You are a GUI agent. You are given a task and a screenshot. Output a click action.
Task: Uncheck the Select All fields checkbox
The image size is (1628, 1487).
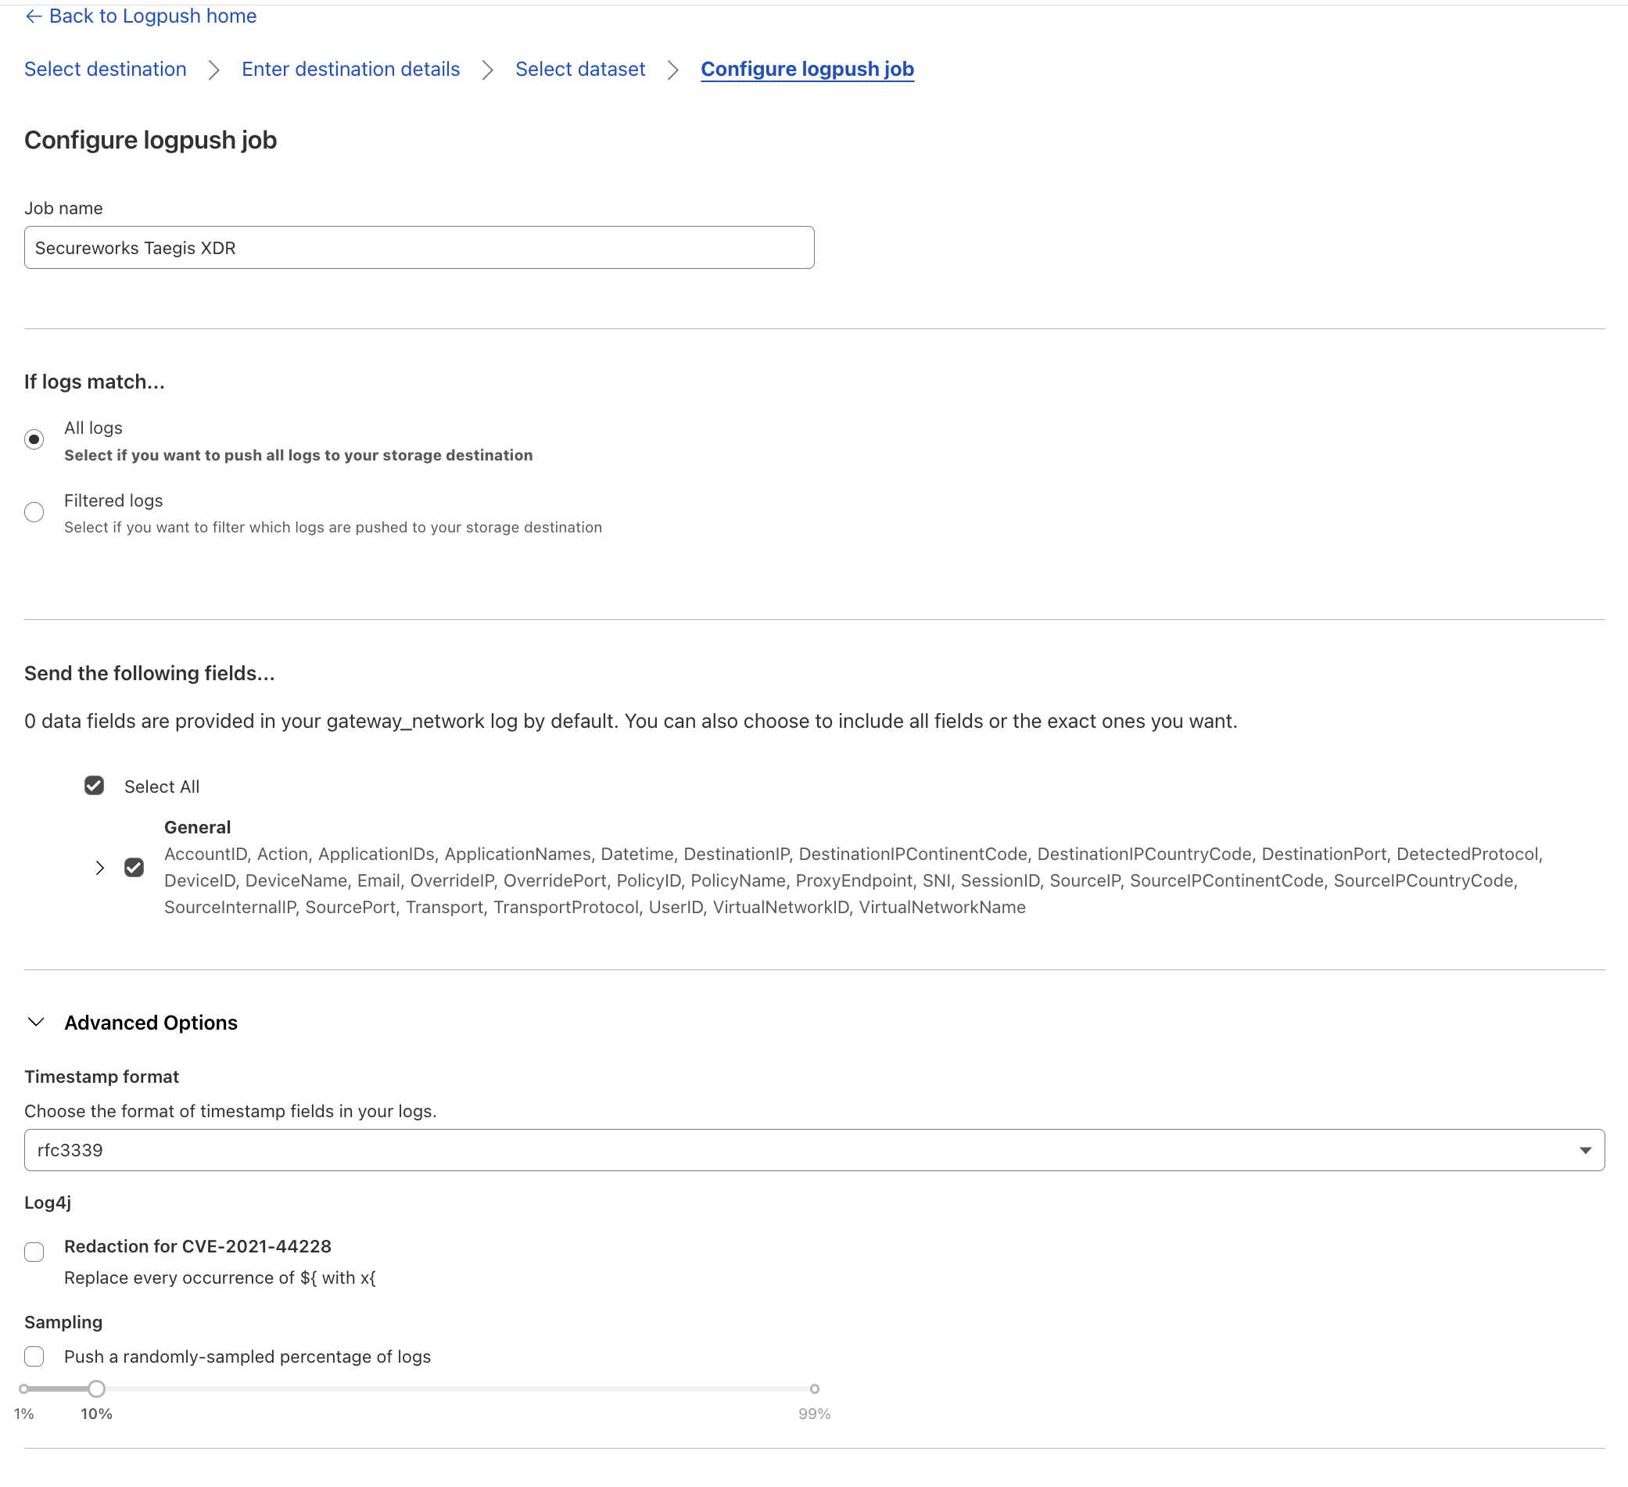[x=95, y=786]
